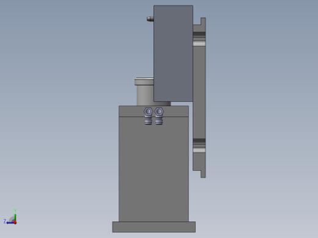Select the wide base plate at the bottom

tap(154, 227)
